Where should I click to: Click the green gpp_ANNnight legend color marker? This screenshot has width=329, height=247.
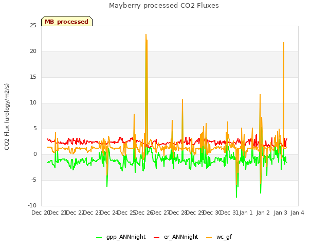[99, 238]
